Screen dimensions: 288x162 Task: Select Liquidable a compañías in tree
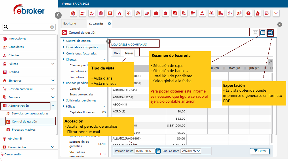82,47
